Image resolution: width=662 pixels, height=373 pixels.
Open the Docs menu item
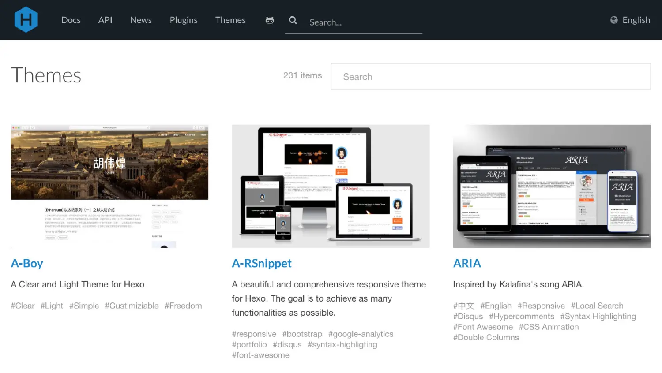tap(71, 20)
